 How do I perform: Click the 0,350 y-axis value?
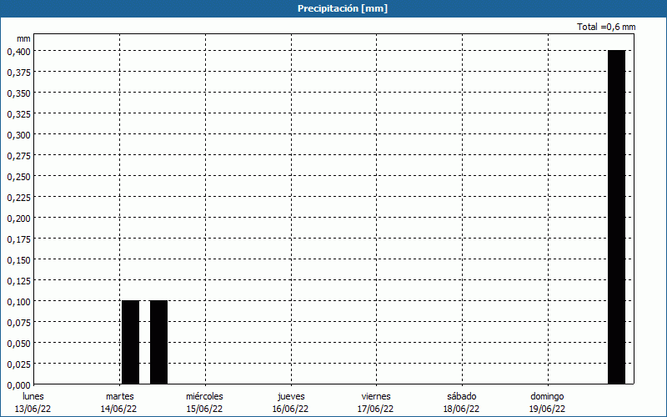19,93
